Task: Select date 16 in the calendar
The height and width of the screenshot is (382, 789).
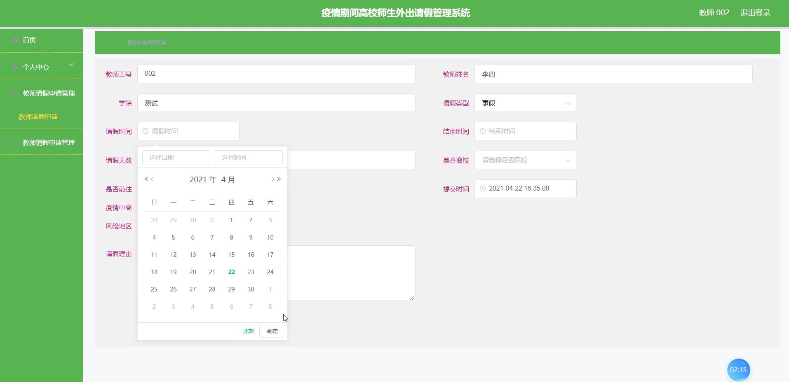Action: click(x=251, y=255)
